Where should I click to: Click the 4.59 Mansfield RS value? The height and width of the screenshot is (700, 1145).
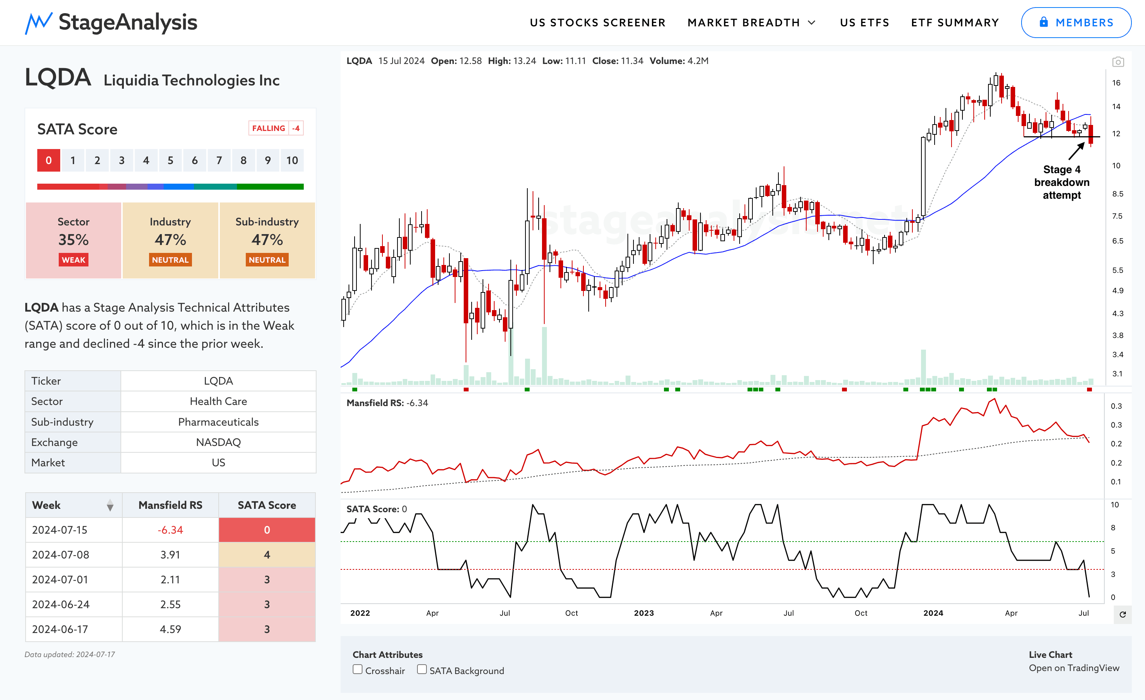(x=170, y=629)
